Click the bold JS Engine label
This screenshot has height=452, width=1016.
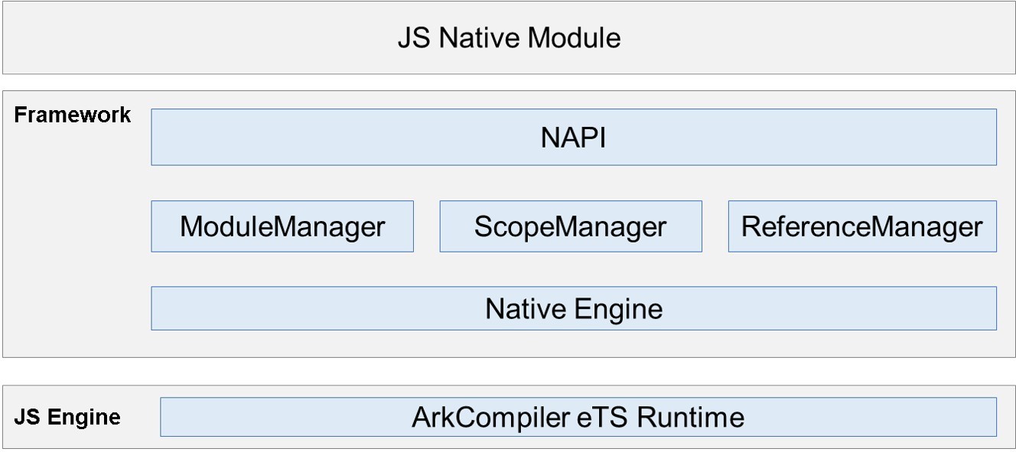[67, 418]
